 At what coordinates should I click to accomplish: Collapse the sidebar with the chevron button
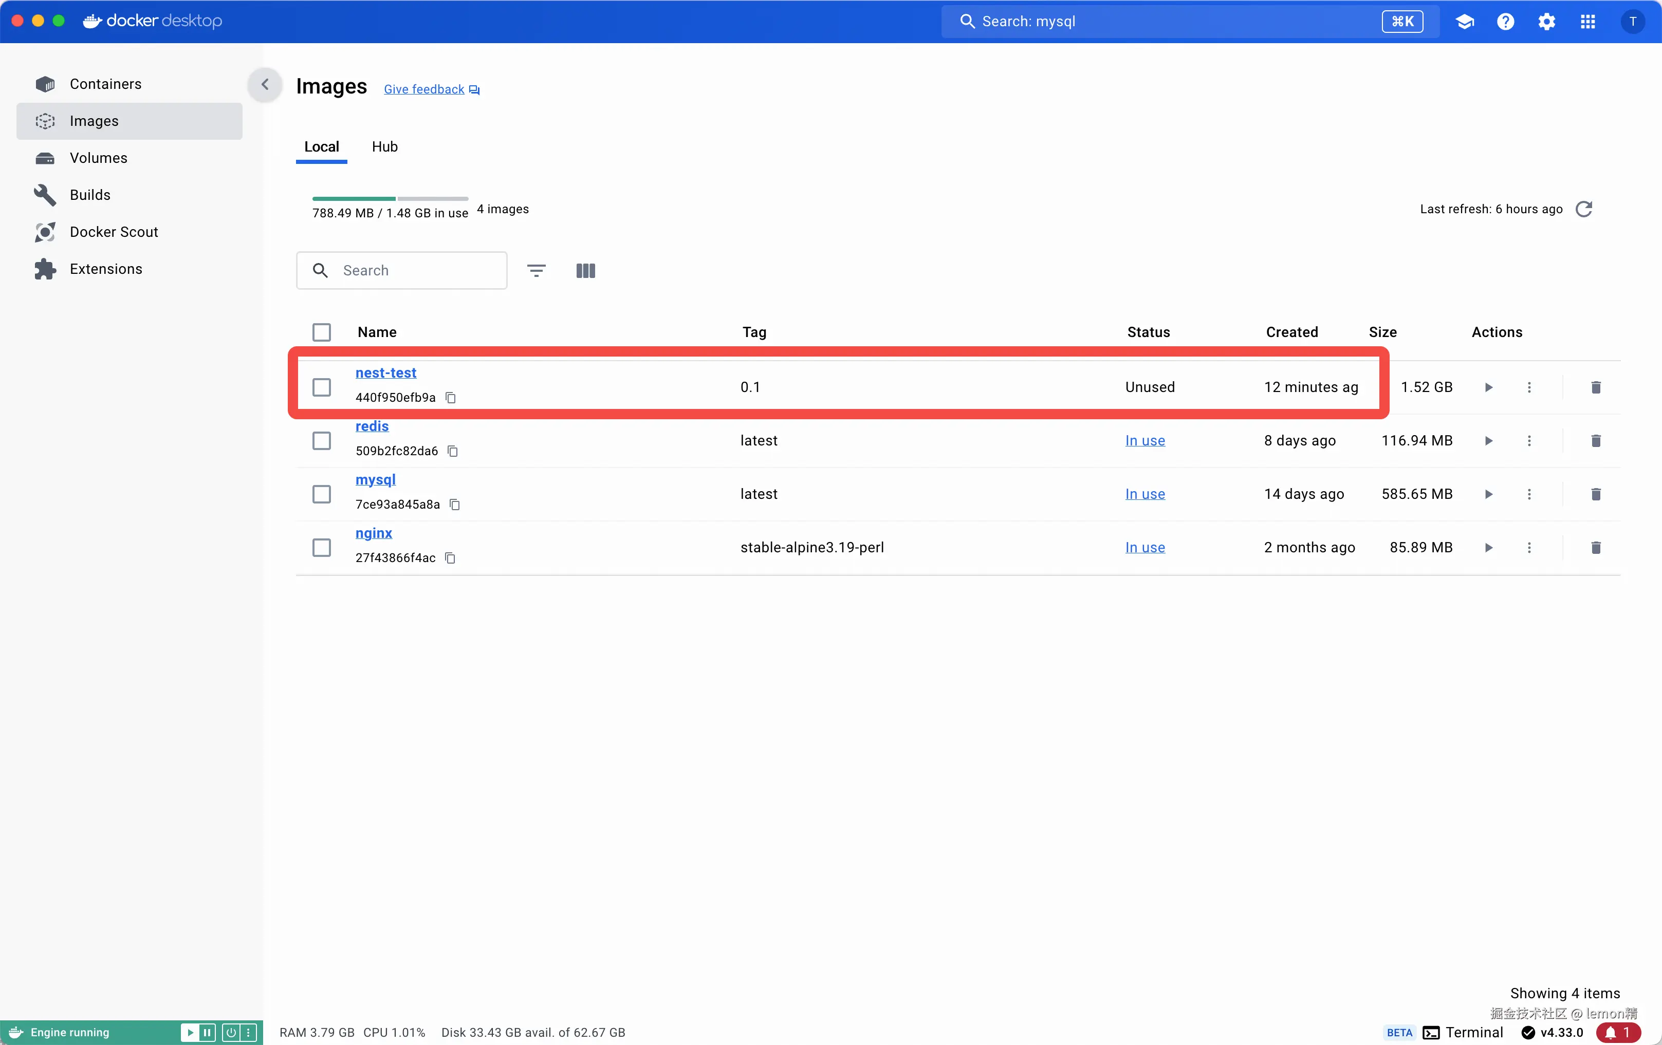click(x=265, y=84)
